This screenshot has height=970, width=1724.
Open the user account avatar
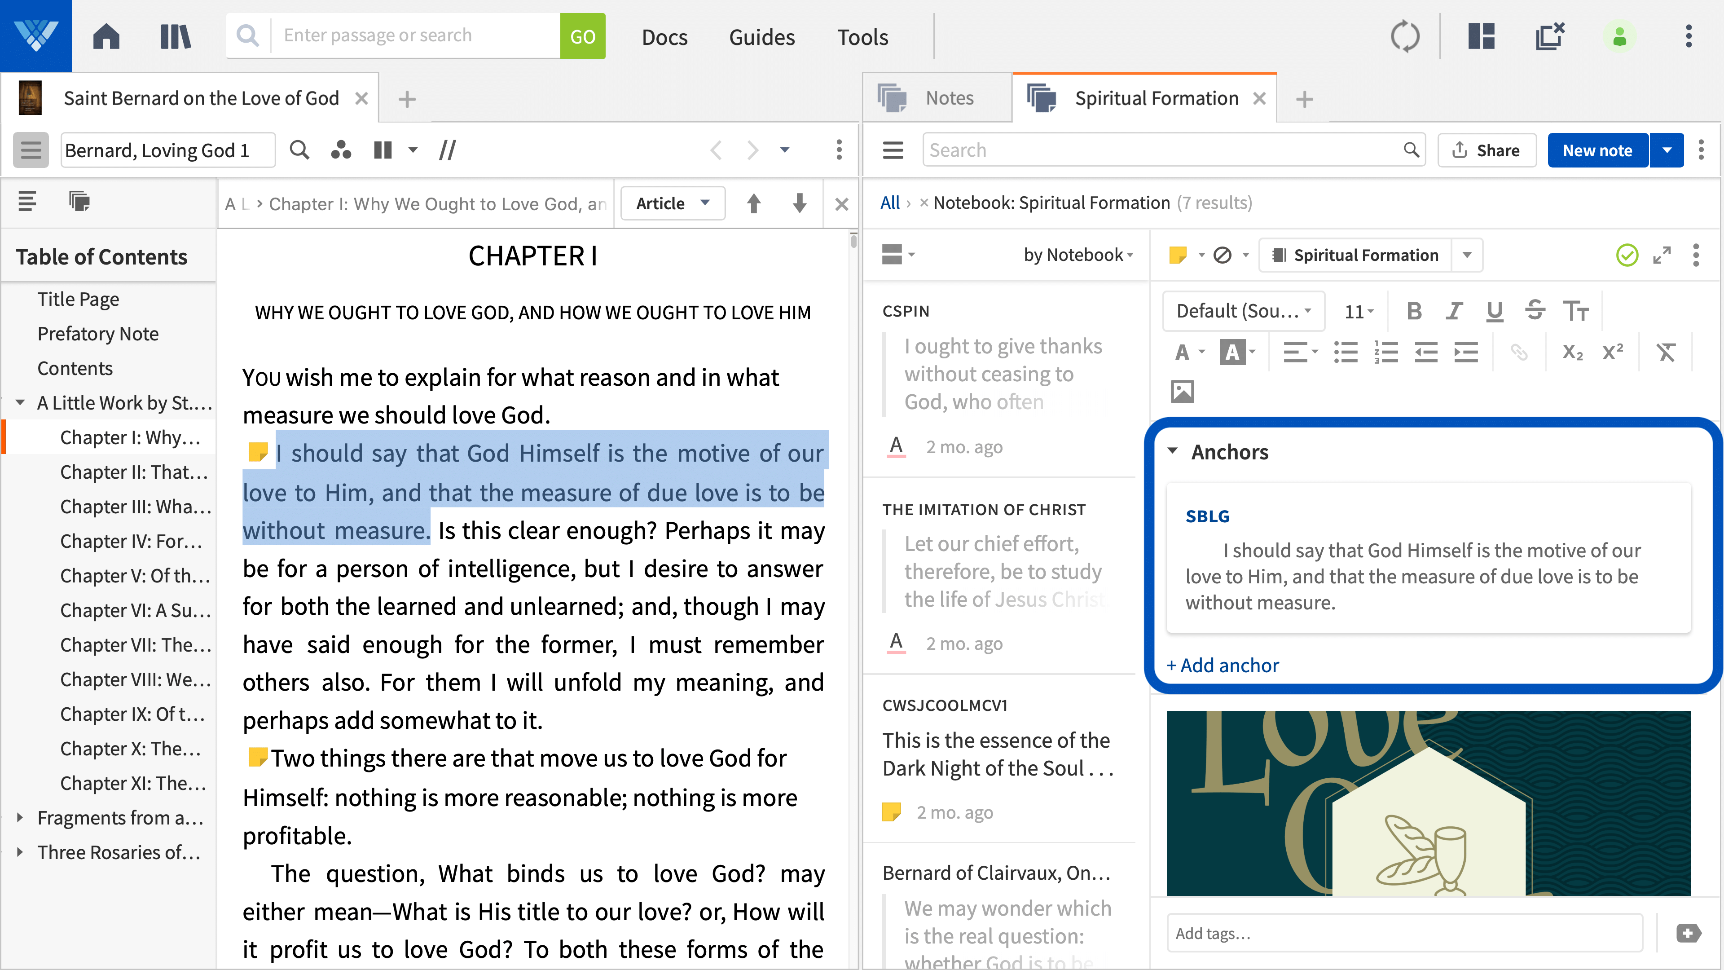[x=1619, y=36]
